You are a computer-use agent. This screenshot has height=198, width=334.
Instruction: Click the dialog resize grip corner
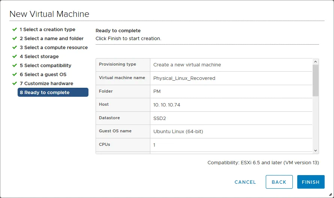[330, 195]
